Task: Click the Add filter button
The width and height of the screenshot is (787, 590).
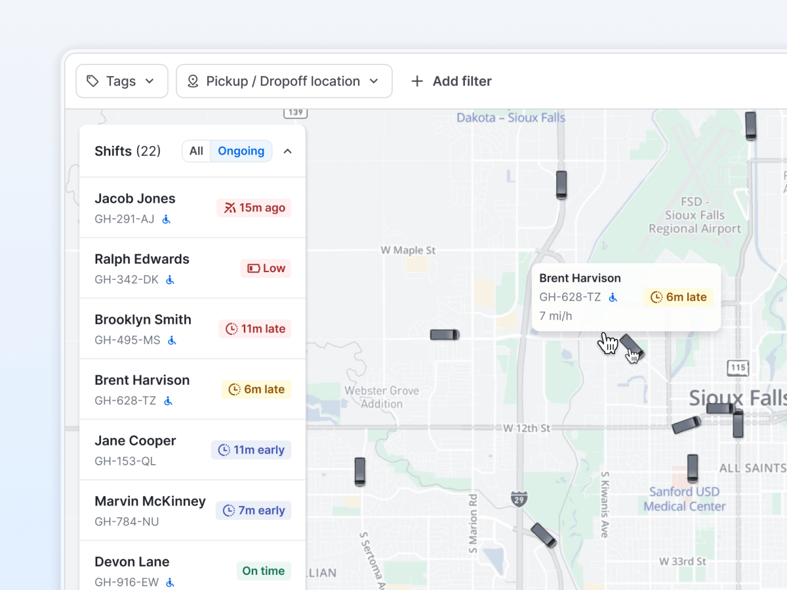Action: 451,81
